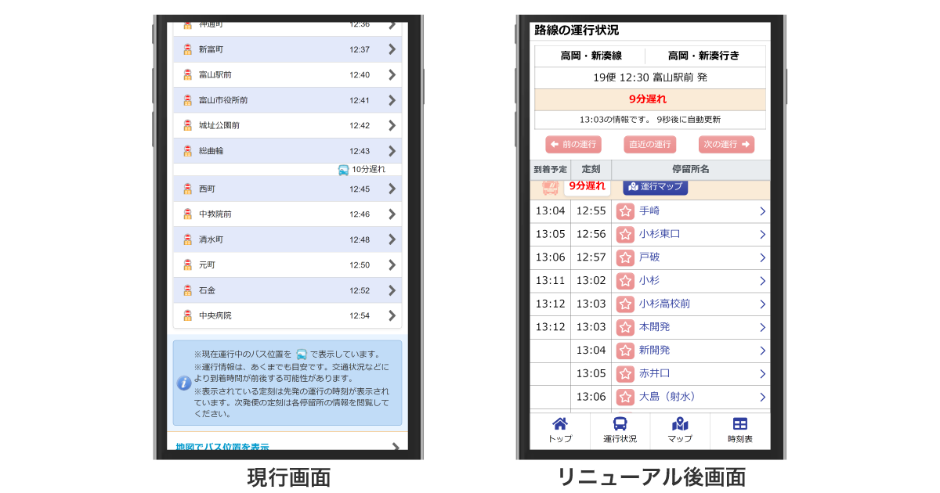This screenshot has height=493, width=940.
Task: Open the 運行マップ button
Action: 656,186
